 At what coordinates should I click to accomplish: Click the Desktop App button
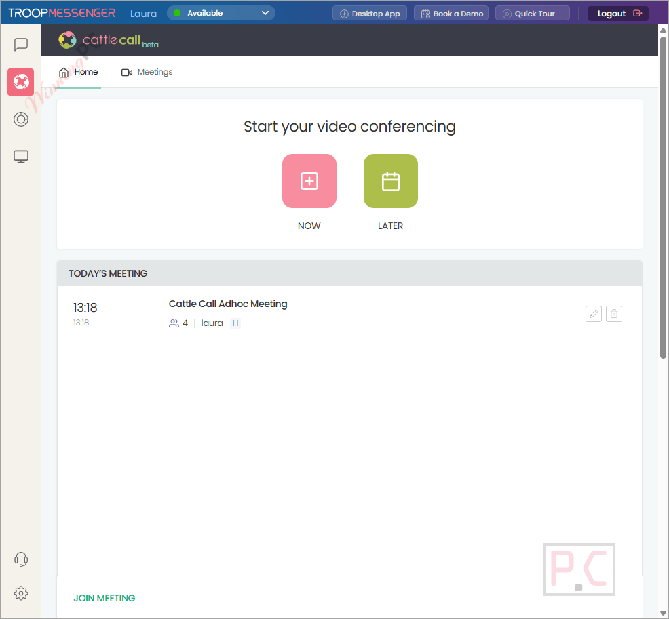point(370,13)
